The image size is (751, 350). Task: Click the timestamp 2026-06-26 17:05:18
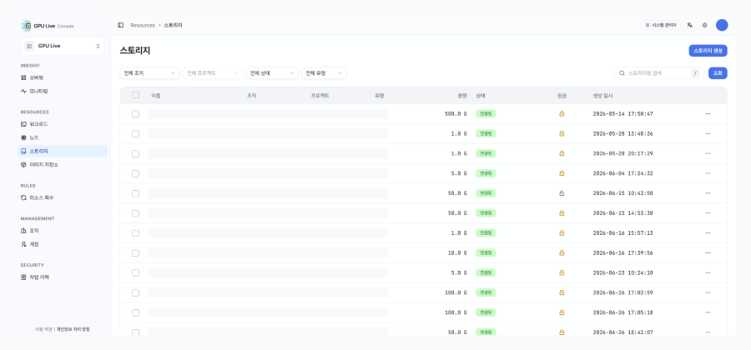click(622, 312)
